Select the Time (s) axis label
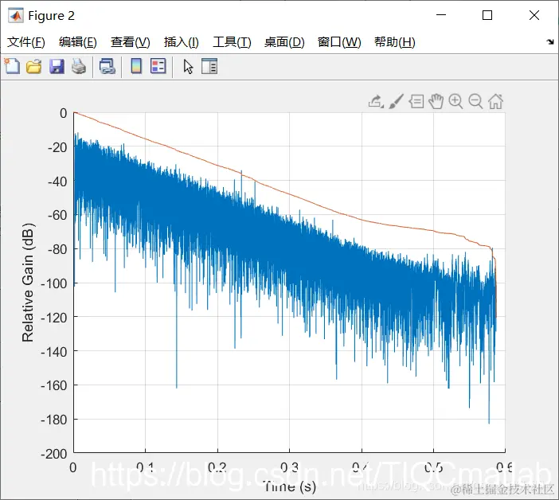 (x=290, y=486)
